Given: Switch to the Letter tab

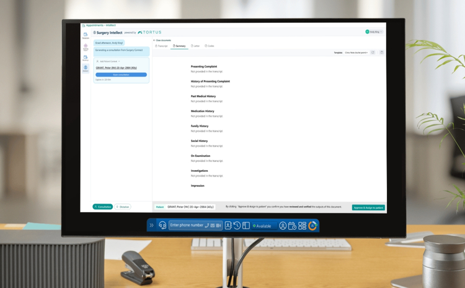Looking at the screenshot, I should [195, 46].
